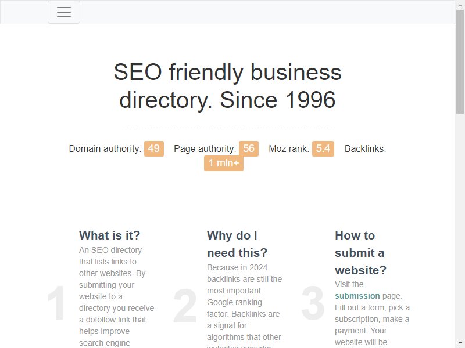Click the scrollbar up arrow
The height and width of the screenshot is (348, 465).
[460, 4]
